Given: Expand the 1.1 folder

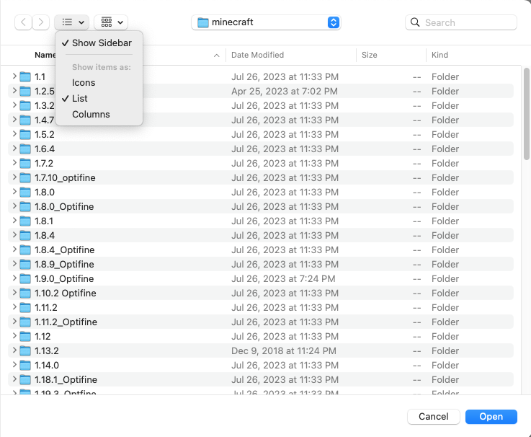Looking at the screenshot, I should pos(14,76).
